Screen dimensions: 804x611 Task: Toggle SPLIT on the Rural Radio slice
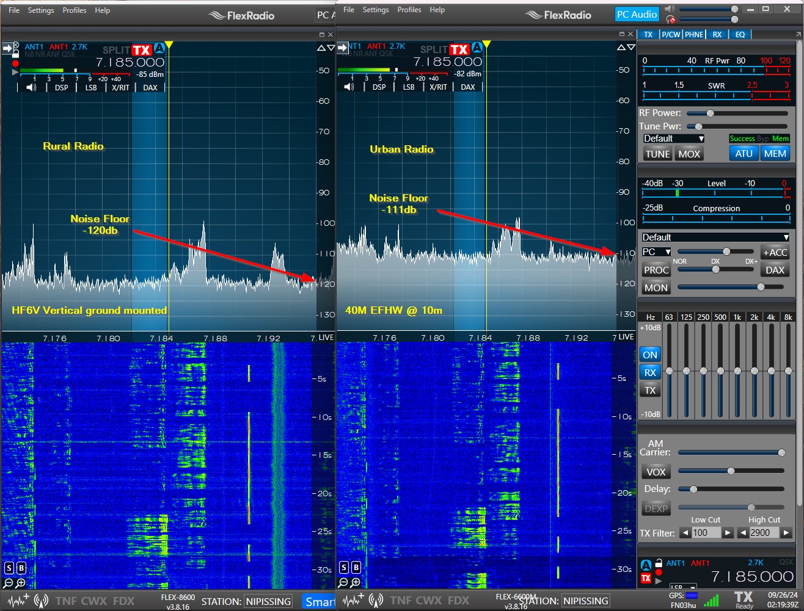pyautogui.click(x=116, y=50)
